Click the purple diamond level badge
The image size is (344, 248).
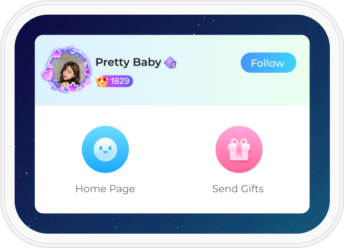point(170,63)
